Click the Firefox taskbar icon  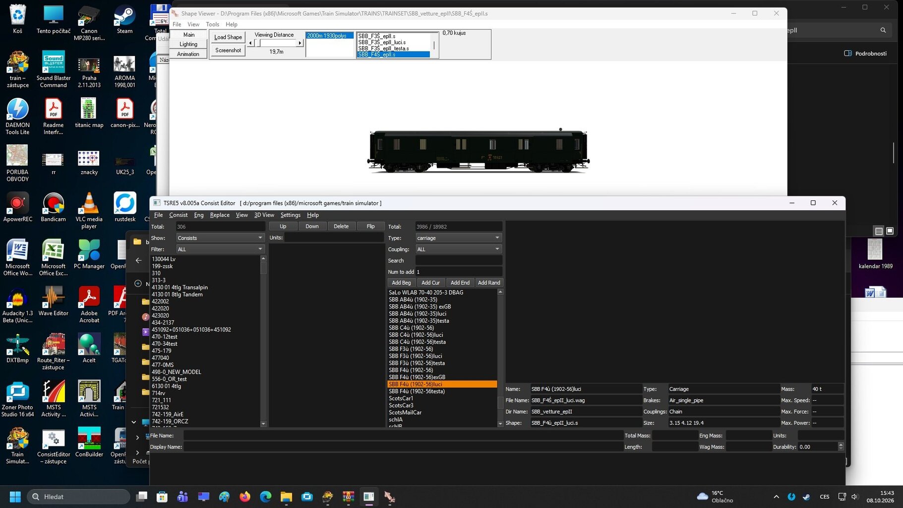point(245,497)
